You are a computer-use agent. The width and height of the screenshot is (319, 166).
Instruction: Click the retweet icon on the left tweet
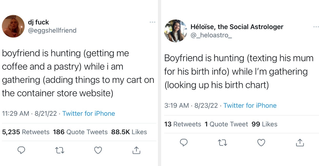pos(59,150)
